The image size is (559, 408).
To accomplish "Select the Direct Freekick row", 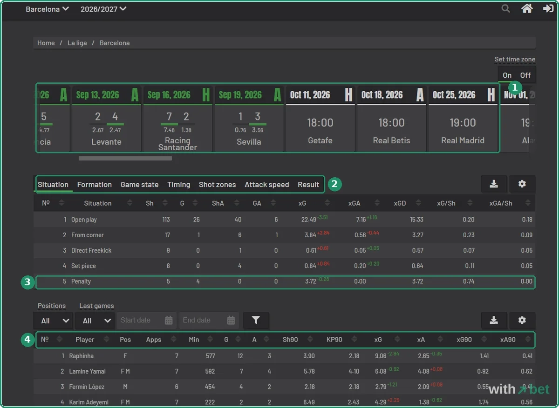I will point(284,250).
